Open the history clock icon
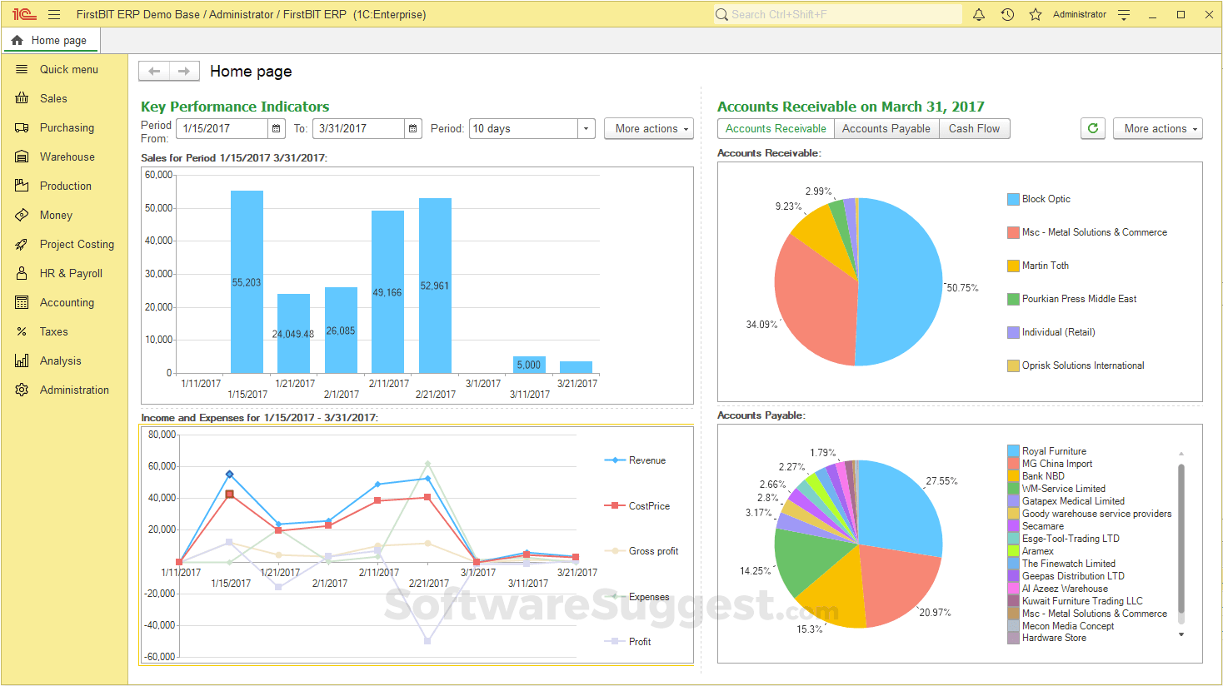This screenshot has width=1223, height=686. 1007,14
